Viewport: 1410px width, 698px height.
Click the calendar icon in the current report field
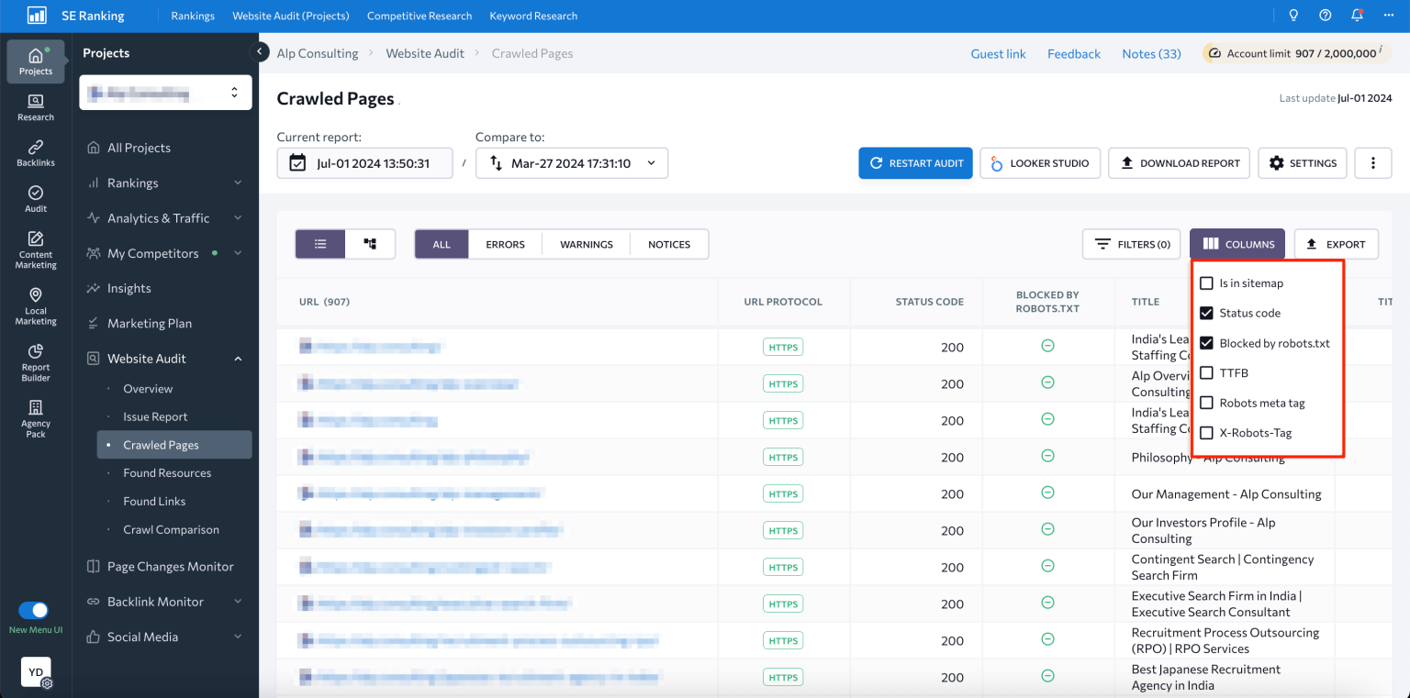pyautogui.click(x=298, y=162)
